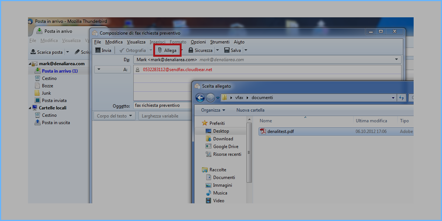Click the recipient address 0532283112@sendfax.cloudbear.net

[178, 70]
